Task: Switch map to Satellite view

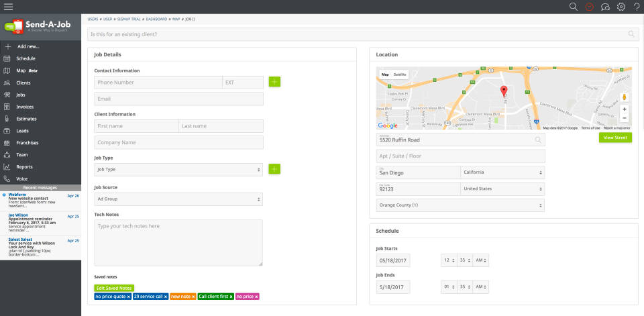Action: pos(400,74)
